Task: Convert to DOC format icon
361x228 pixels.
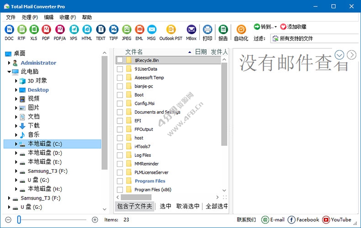Action: tap(9, 30)
